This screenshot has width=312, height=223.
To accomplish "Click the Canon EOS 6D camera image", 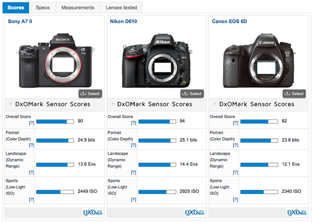I will click(x=259, y=61).
